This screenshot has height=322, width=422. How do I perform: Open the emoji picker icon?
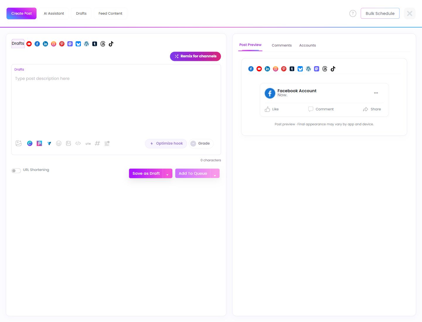point(59,143)
